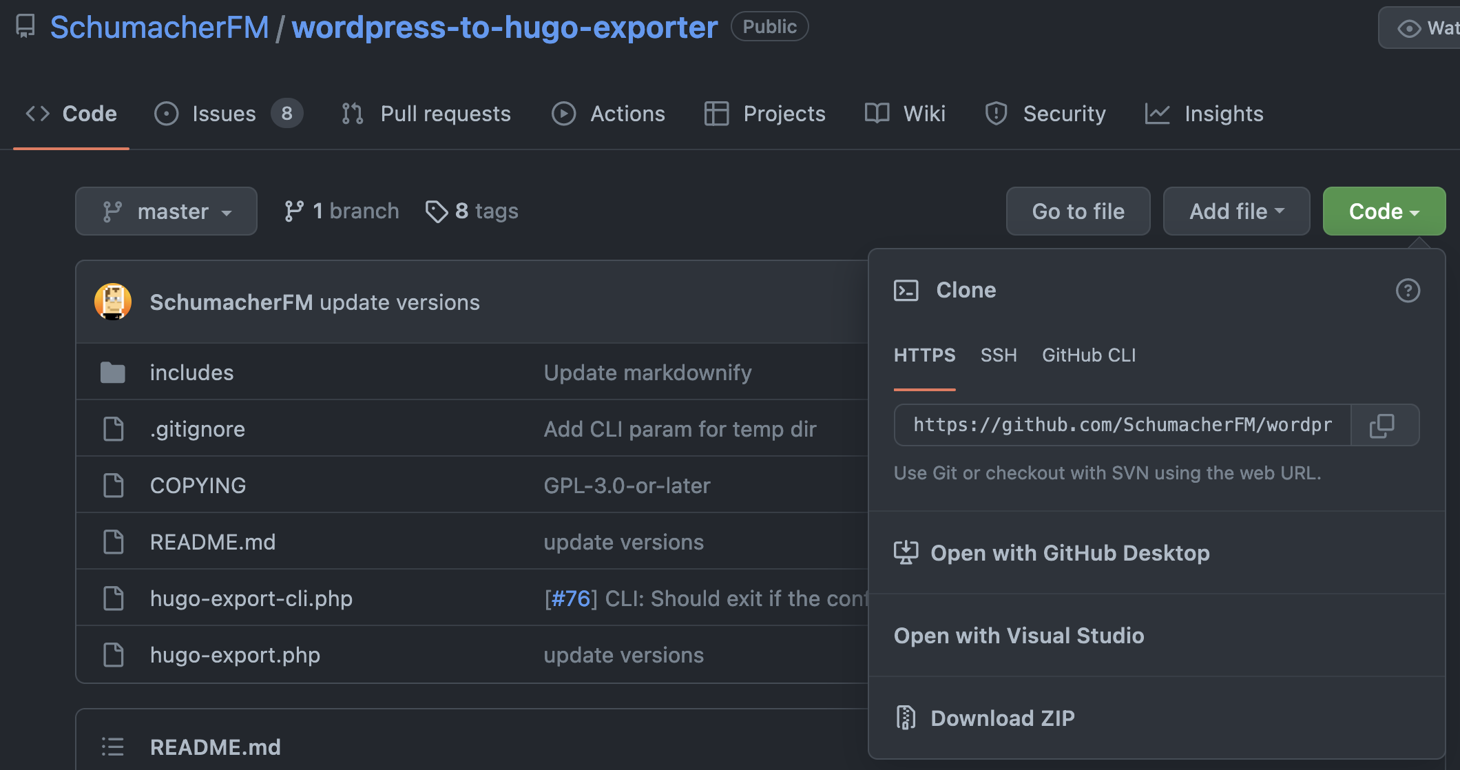This screenshot has width=1460, height=770.
Task: Open the 'GPL-3.0-or-later' commit message
Action: [627, 486]
